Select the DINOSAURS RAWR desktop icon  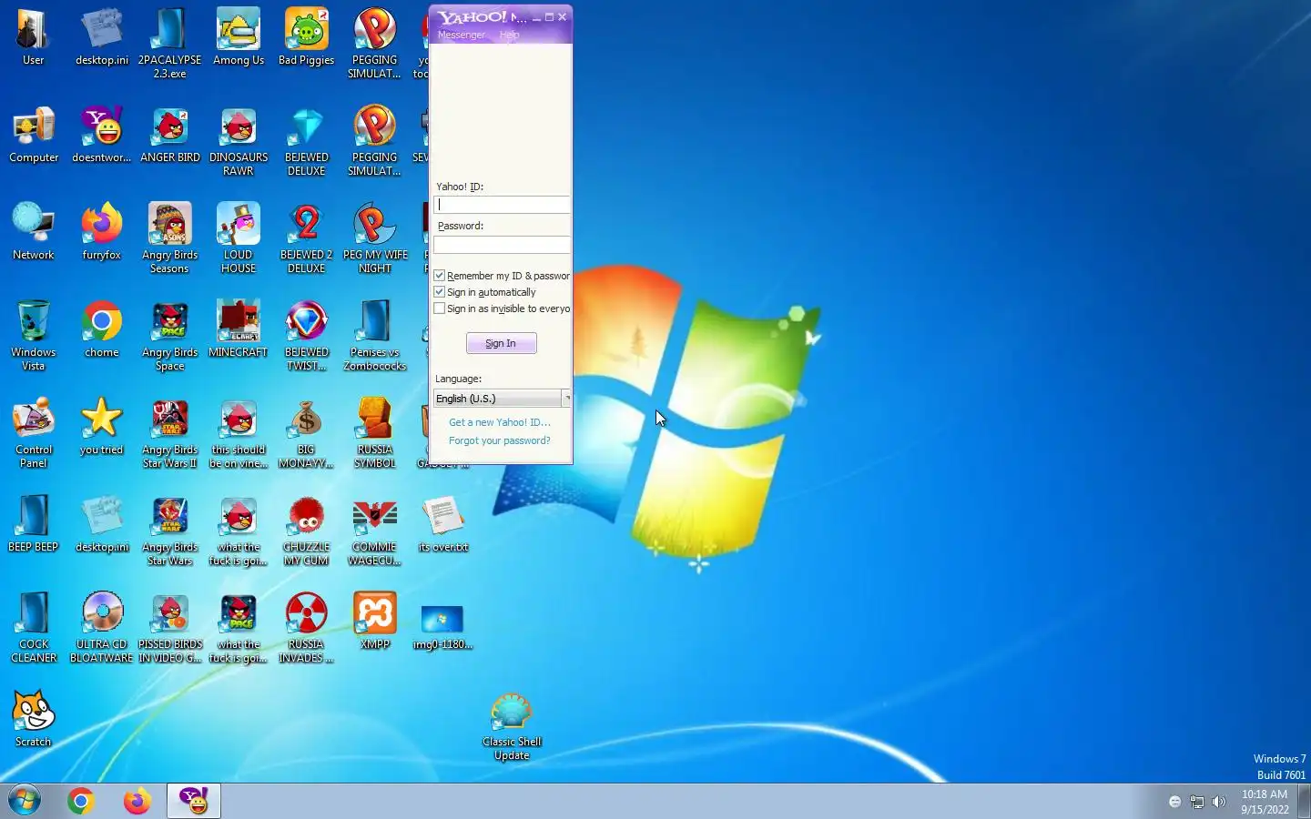(x=239, y=141)
